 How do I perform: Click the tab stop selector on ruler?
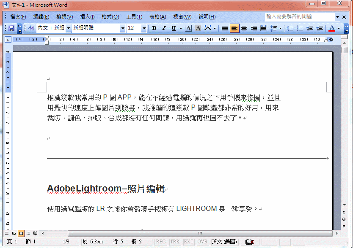pos(8,40)
